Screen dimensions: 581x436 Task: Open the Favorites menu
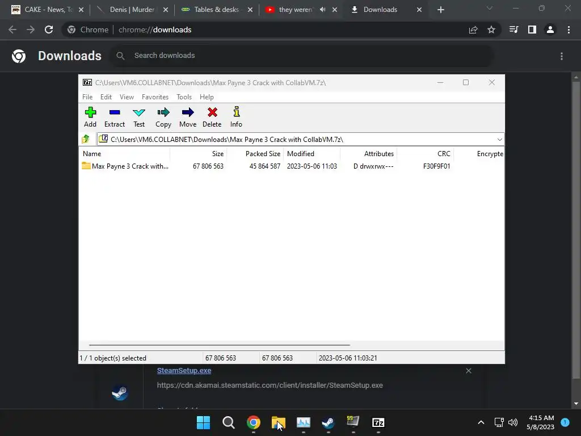click(x=155, y=97)
